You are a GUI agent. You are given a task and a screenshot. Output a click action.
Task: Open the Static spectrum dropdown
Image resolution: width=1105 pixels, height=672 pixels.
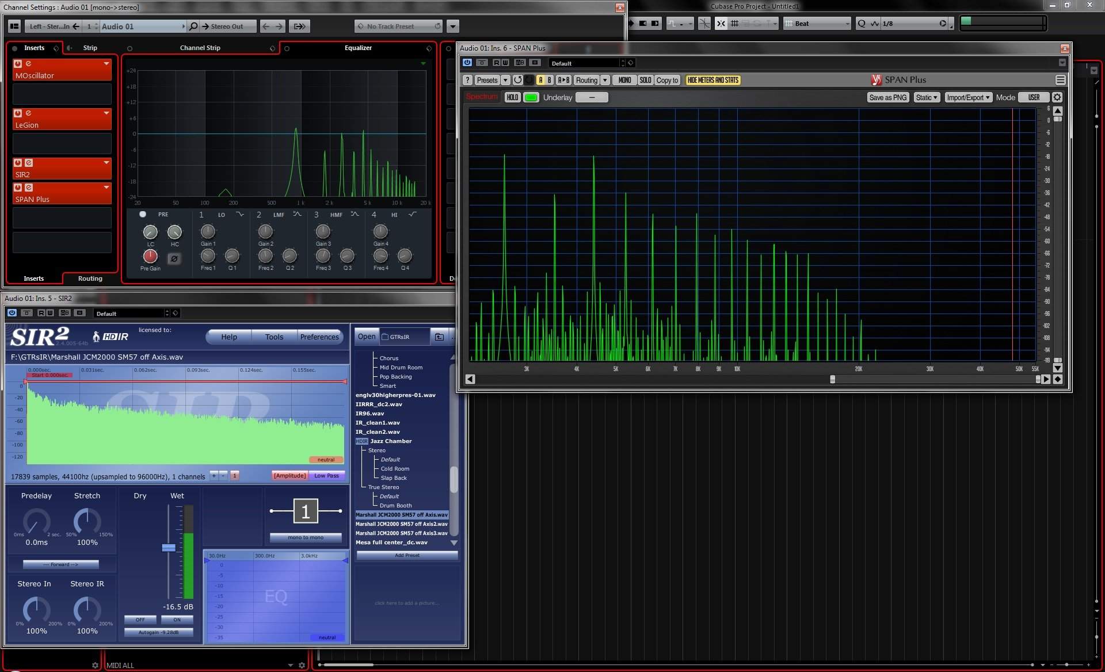coord(927,97)
